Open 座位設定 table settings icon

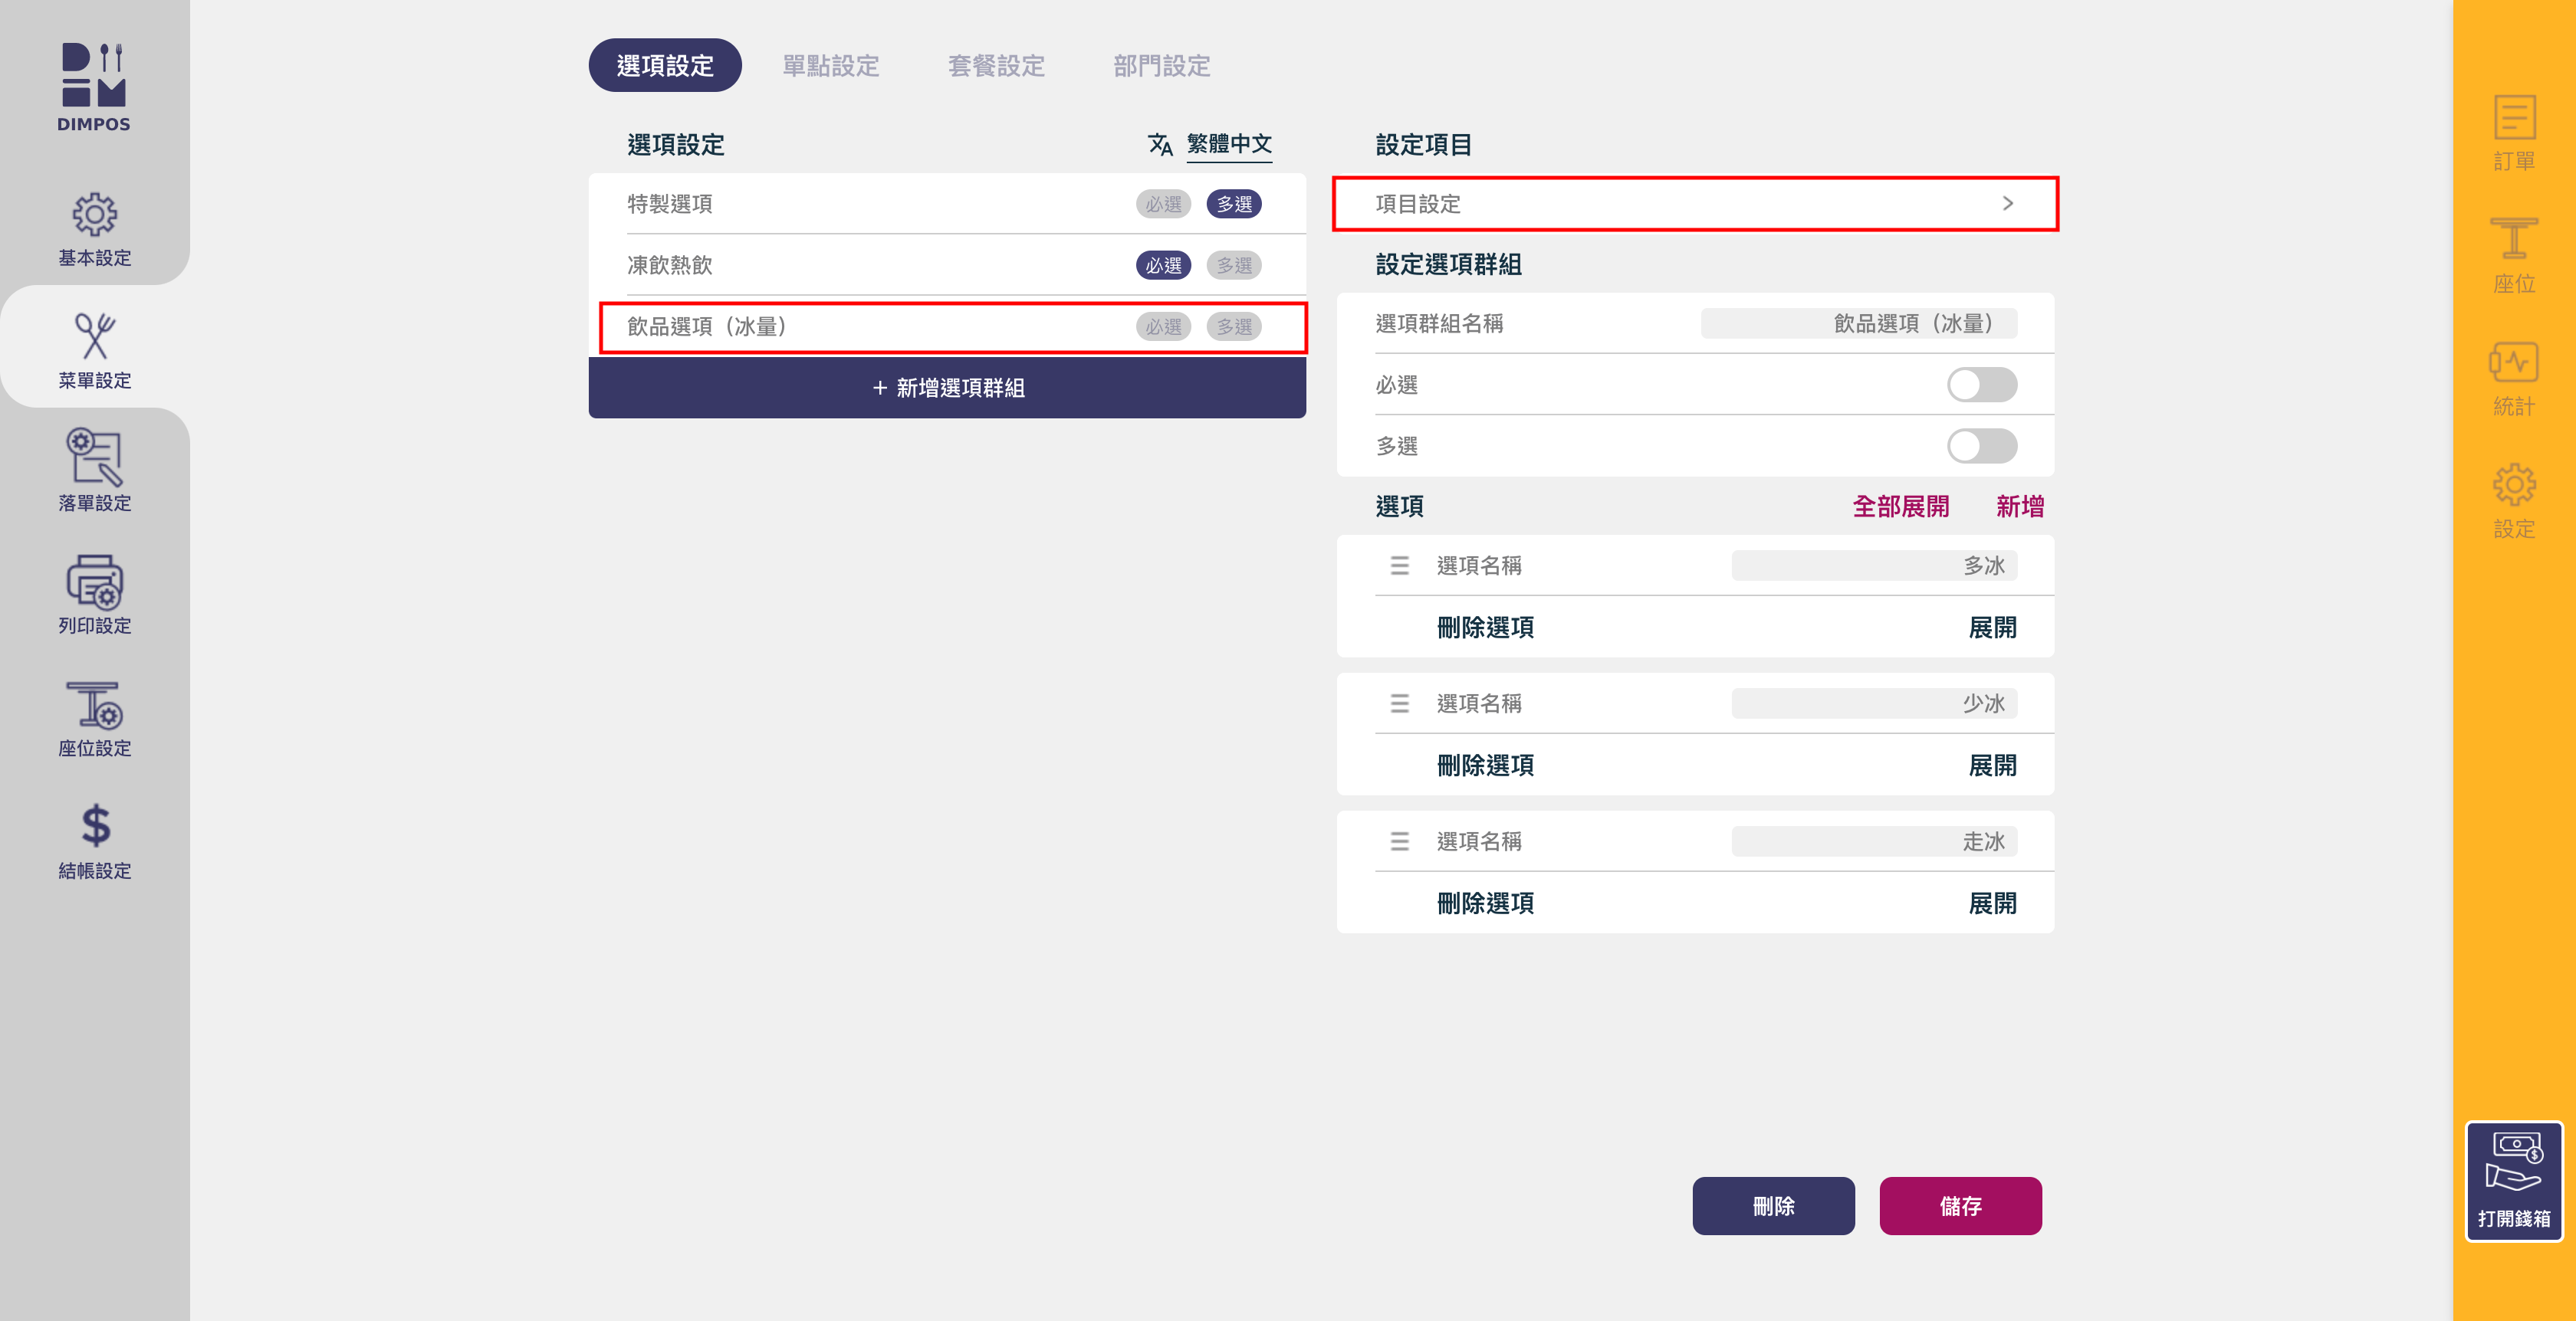[94, 706]
